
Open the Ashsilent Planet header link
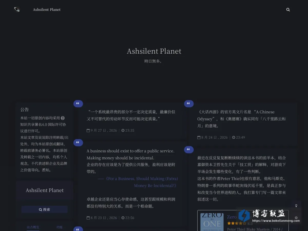pyautogui.click(x=47, y=9)
